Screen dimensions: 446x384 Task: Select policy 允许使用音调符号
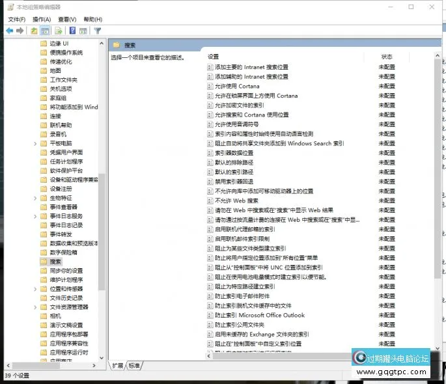(x=236, y=124)
